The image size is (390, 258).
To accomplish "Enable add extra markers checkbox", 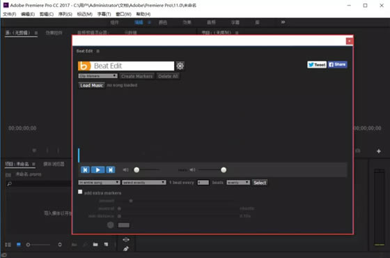I will pyautogui.click(x=80, y=192).
